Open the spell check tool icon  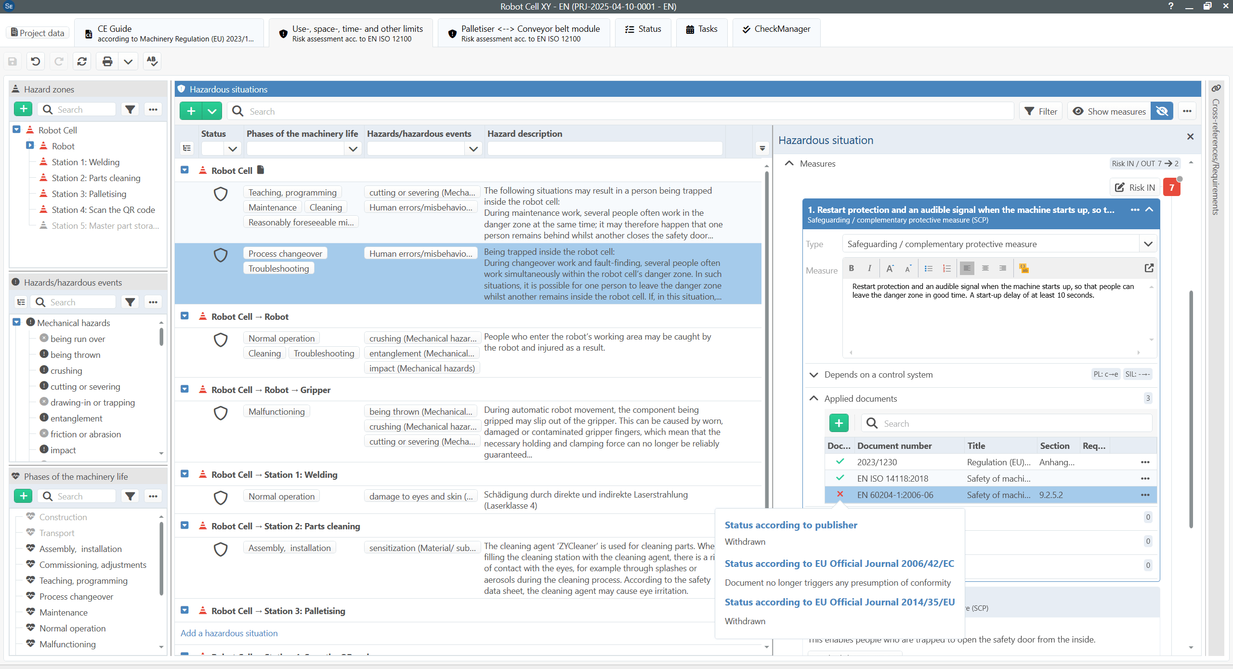coord(152,61)
